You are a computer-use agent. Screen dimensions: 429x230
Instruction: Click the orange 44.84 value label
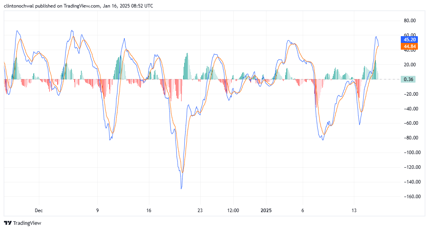pos(410,46)
